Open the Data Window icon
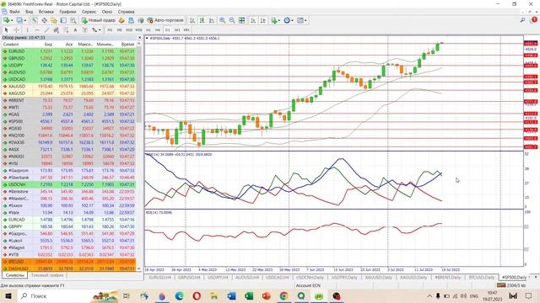The height and width of the screenshot is (303, 540). click(45, 20)
